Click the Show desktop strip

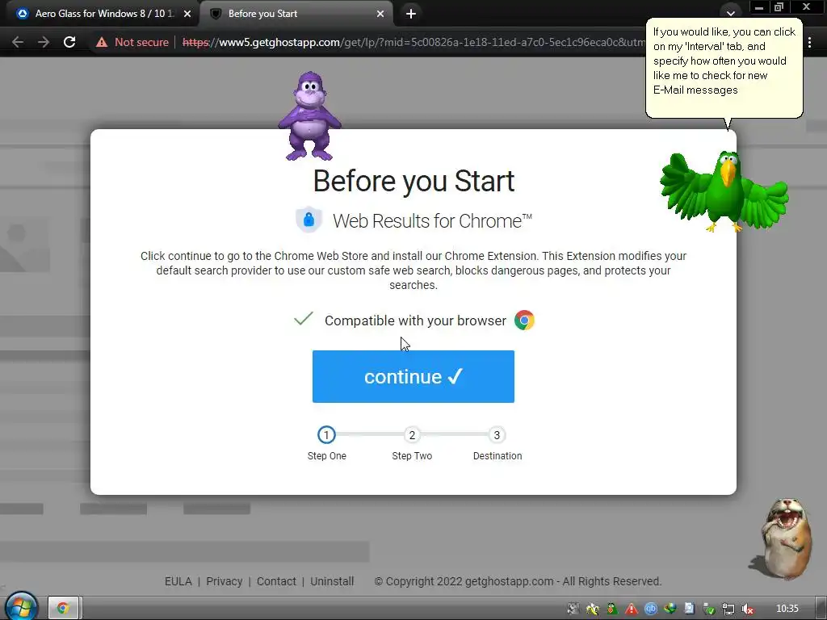[821, 609]
